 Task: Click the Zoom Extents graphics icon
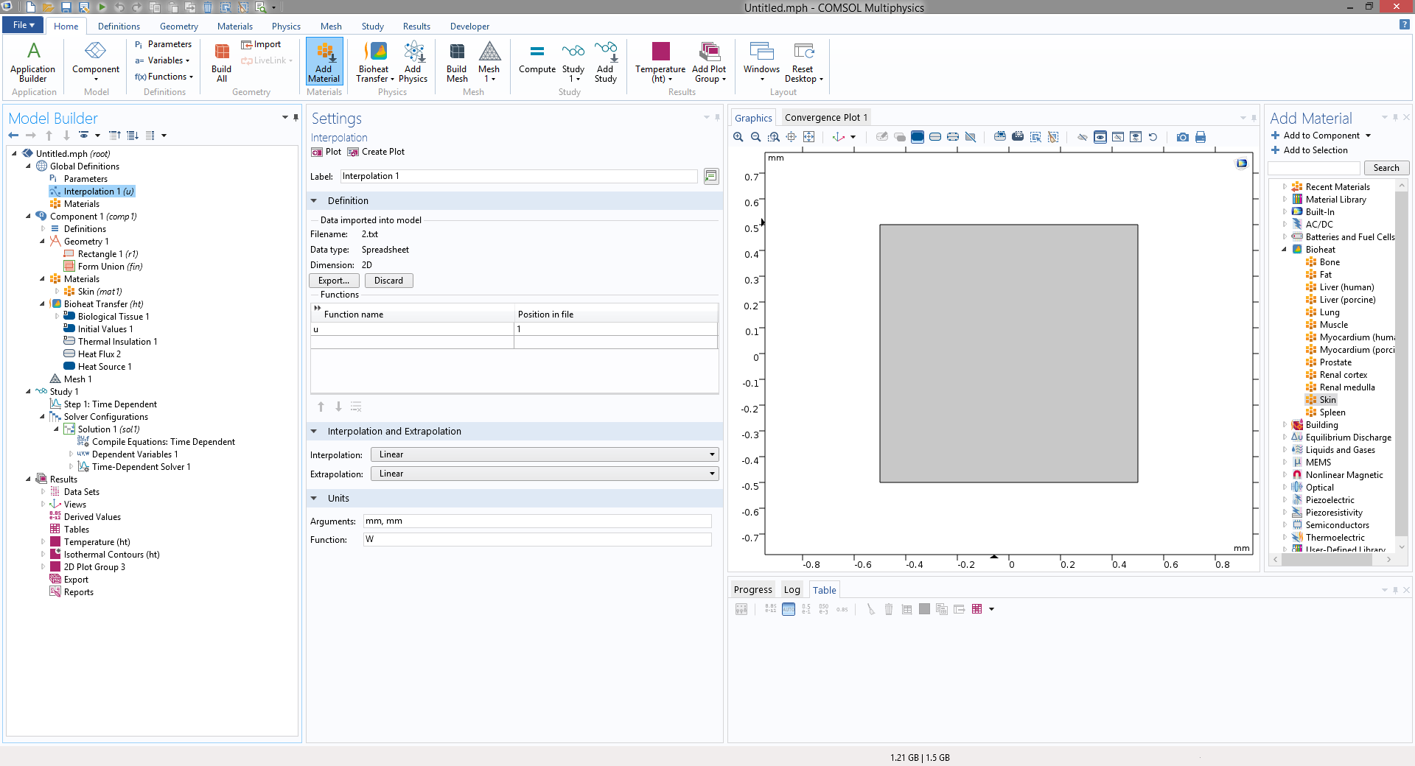point(808,137)
